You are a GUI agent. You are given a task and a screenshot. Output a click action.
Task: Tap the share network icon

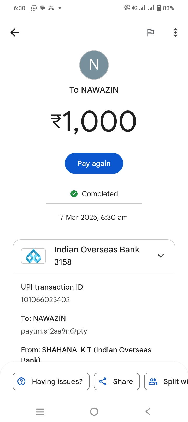(103, 381)
